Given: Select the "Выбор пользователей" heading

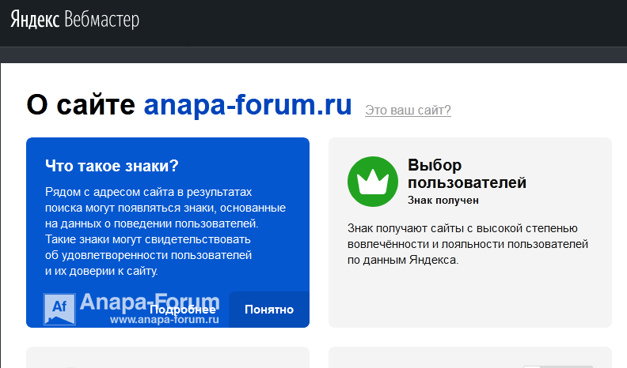Looking at the screenshot, I should pyautogui.click(x=466, y=174).
